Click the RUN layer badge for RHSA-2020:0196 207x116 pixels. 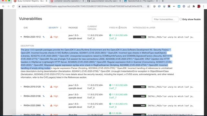139,96
